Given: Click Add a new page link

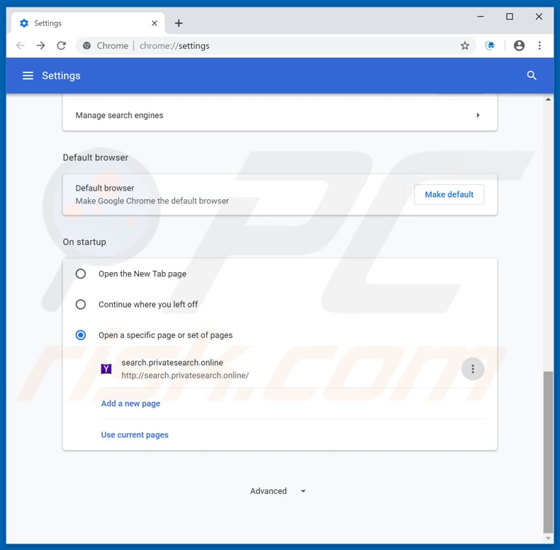Looking at the screenshot, I should [130, 403].
